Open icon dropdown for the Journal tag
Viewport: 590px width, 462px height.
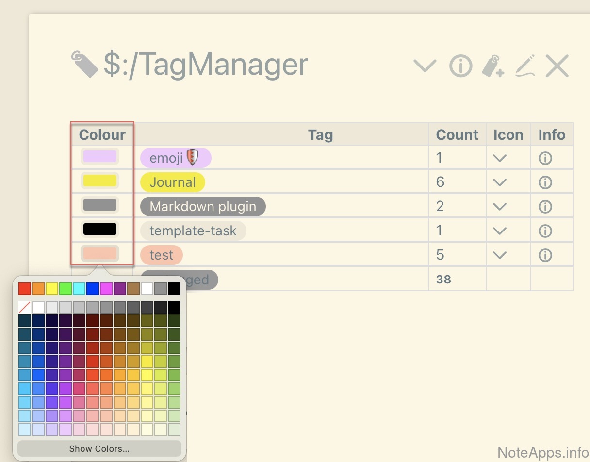click(500, 182)
